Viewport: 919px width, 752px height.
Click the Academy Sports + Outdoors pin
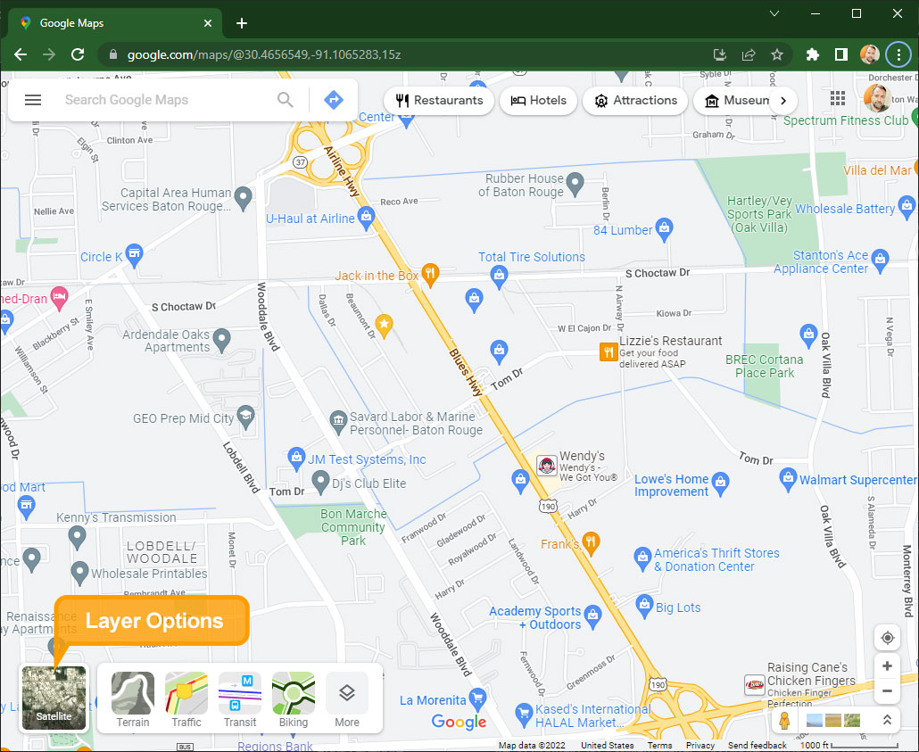pyautogui.click(x=593, y=616)
